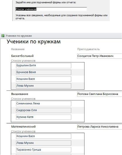Click the green form icon beside the window title
Viewport: 122px width, 155px height.
pyautogui.click(x=3, y=36)
